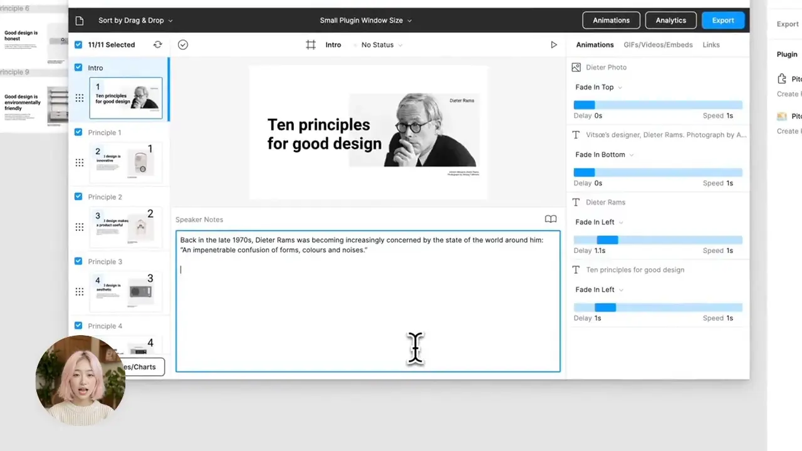Open speaker notes with the book icon
This screenshot has height=451, width=802.
(x=550, y=219)
